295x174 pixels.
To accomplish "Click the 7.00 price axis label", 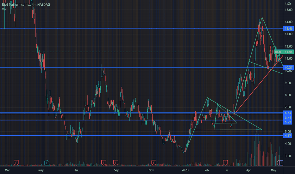I will (288, 107).
